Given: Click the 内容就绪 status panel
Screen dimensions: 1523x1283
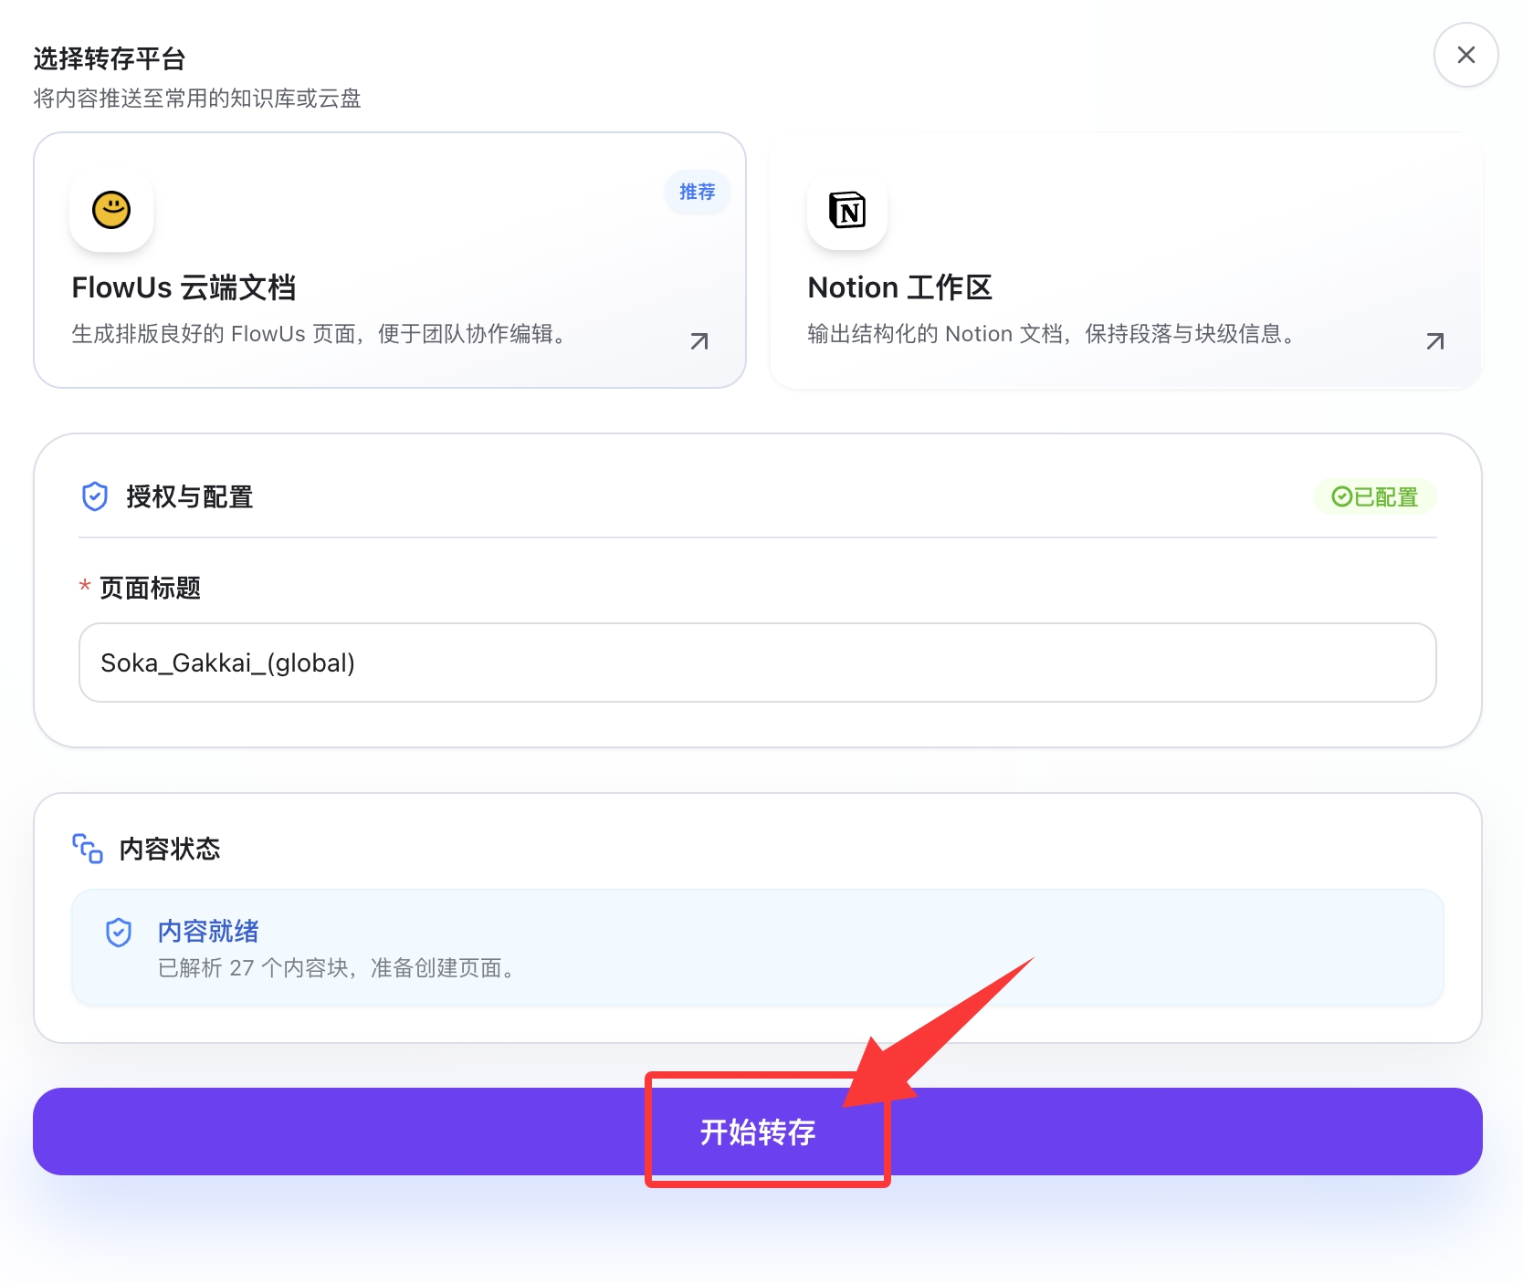Looking at the screenshot, I should 756,947.
